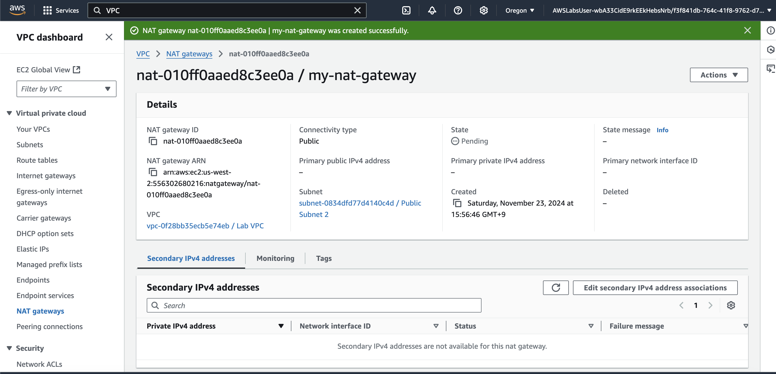Open console settings gear in top bar
Viewport: 776px width, 374px height.
[x=484, y=11]
